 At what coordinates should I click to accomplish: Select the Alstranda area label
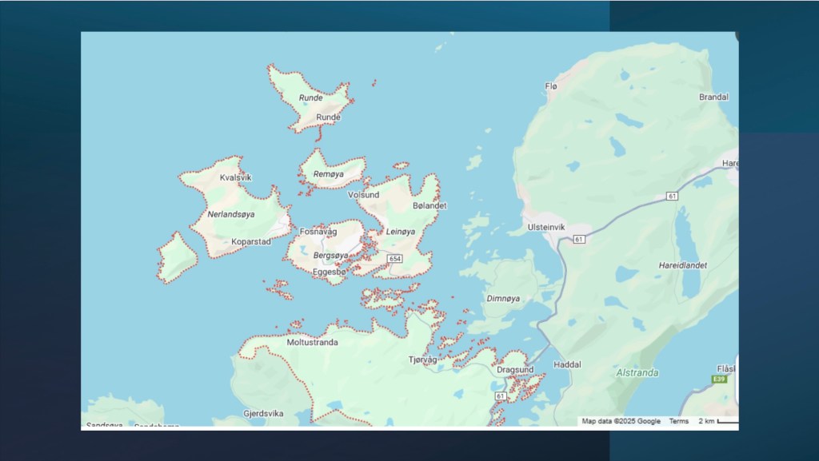tap(637, 372)
